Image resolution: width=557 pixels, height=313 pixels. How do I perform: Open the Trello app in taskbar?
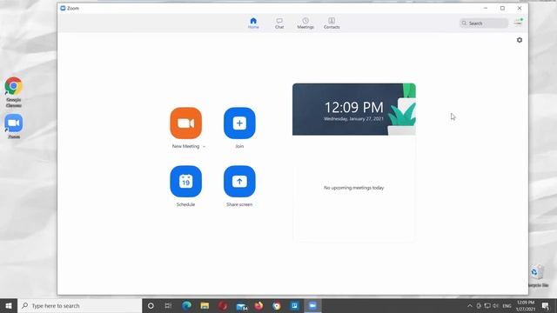coord(294,305)
